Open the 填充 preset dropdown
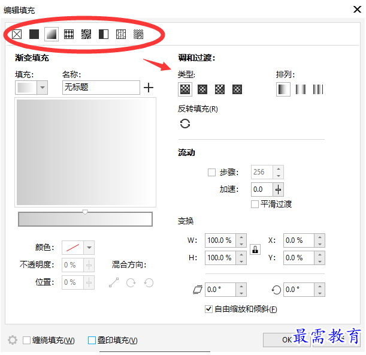The height and width of the screenshot is (355, 366). [43, 88]
